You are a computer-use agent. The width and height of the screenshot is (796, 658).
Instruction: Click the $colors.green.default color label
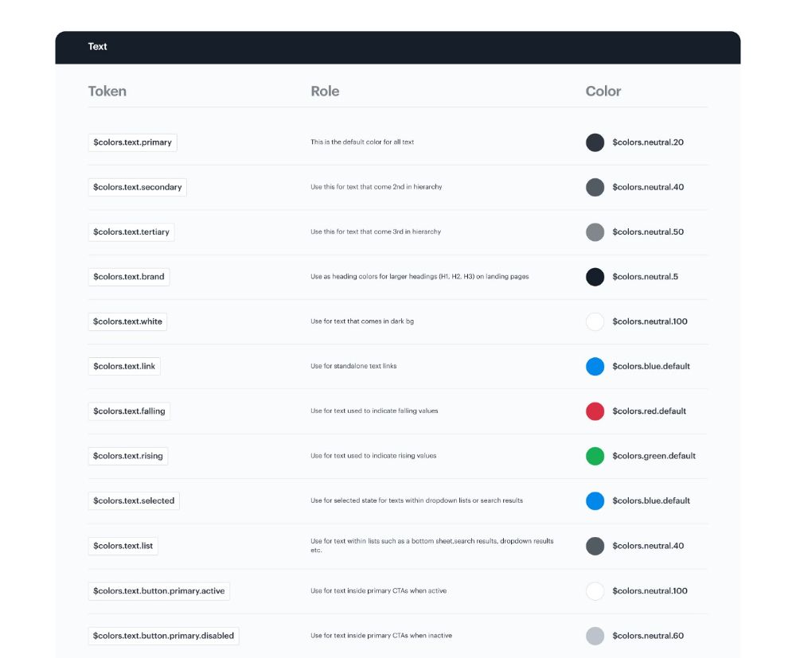point(654,456)
